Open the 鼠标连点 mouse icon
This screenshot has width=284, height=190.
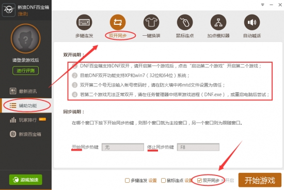185,22
